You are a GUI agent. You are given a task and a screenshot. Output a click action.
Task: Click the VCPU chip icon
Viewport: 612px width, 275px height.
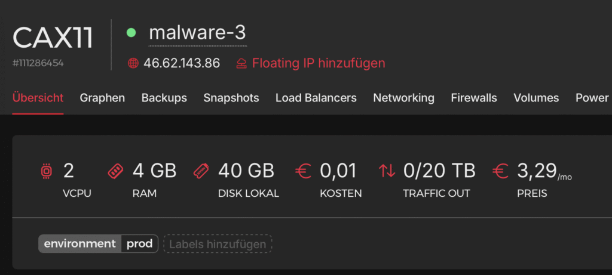[x=45, y=172]
